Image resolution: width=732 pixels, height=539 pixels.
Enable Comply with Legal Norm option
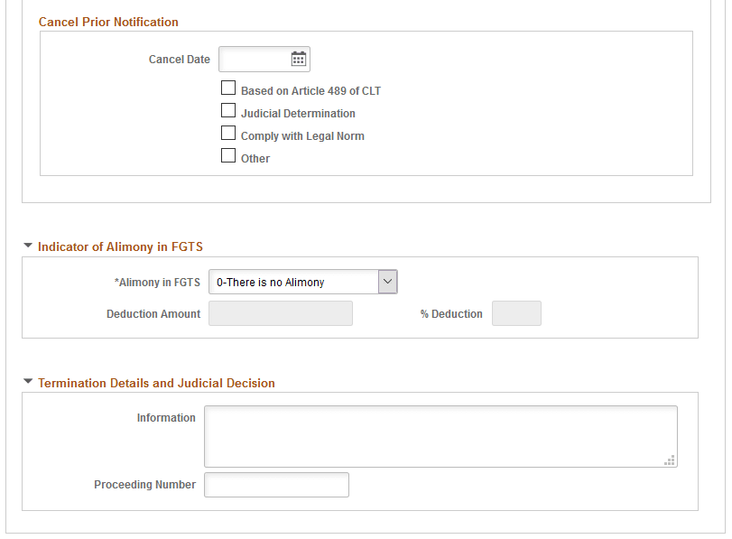(x=228, y=133)
